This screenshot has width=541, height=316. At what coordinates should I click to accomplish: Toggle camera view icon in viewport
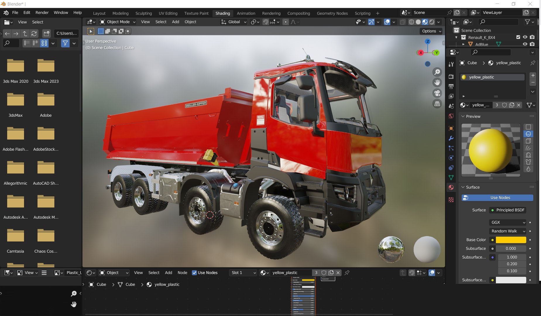(x=437, y=93)
